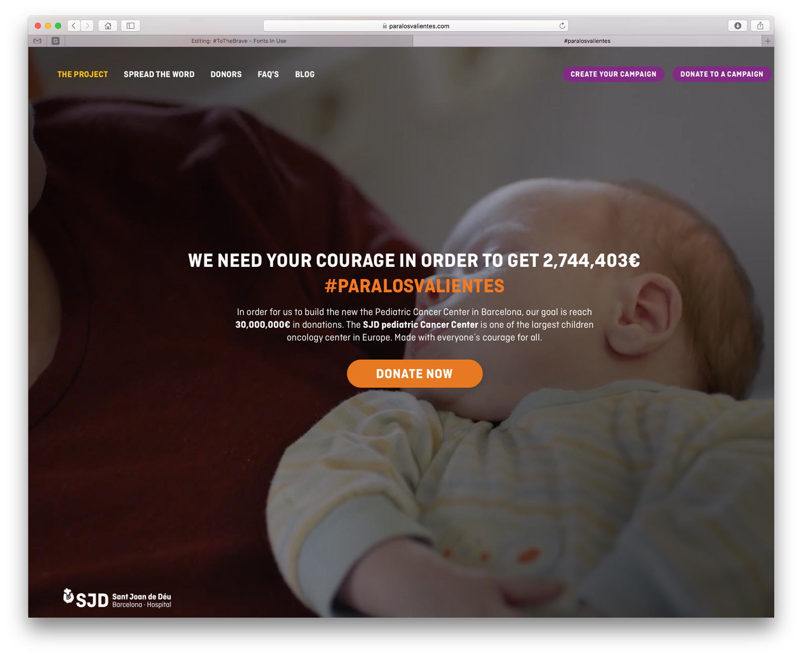
Task: Open the share sheet icon
Action: tap(760, 26)
